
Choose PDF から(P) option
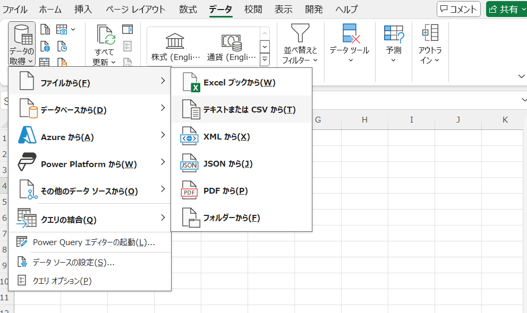click(241, 190)
